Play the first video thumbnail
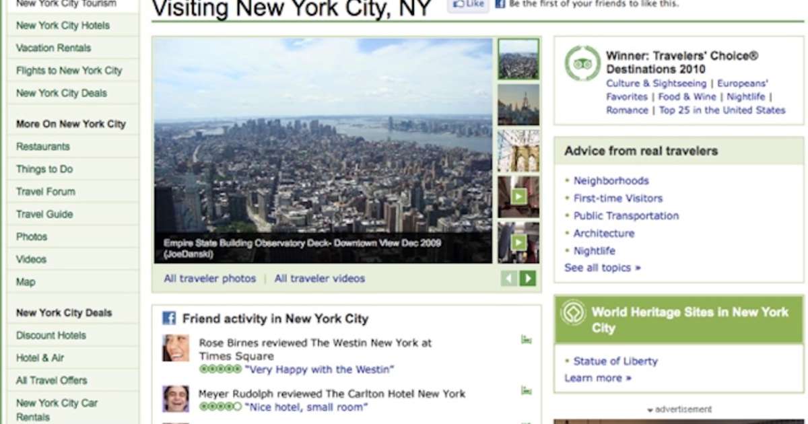The width and height of the screenshot is (808, 424). point(518,197)
